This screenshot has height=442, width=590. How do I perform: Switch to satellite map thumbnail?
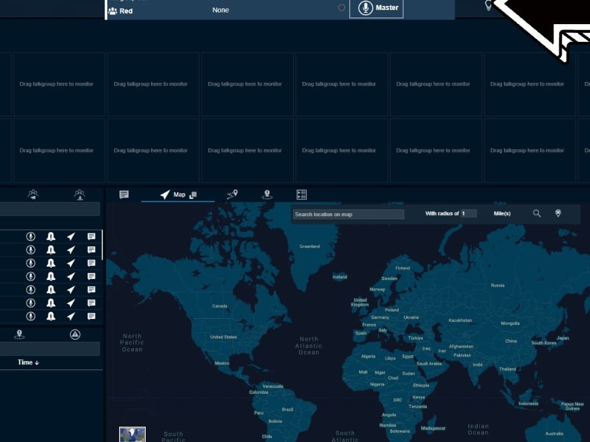pyautogui.click(x=132, y=434)
